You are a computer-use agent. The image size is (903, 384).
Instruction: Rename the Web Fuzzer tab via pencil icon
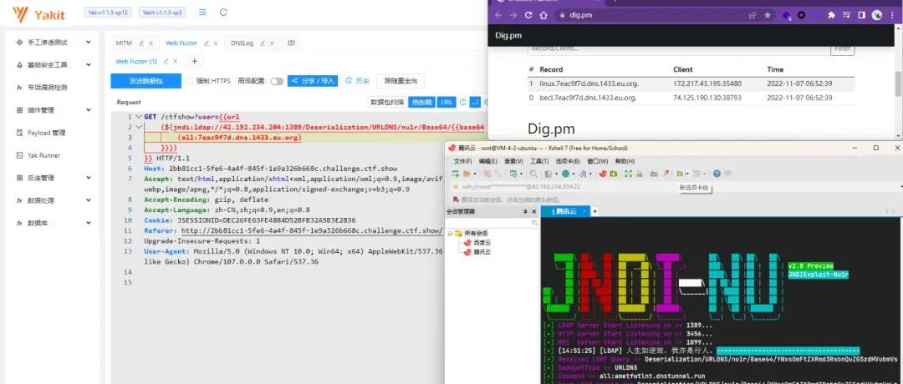pos(207,43)
